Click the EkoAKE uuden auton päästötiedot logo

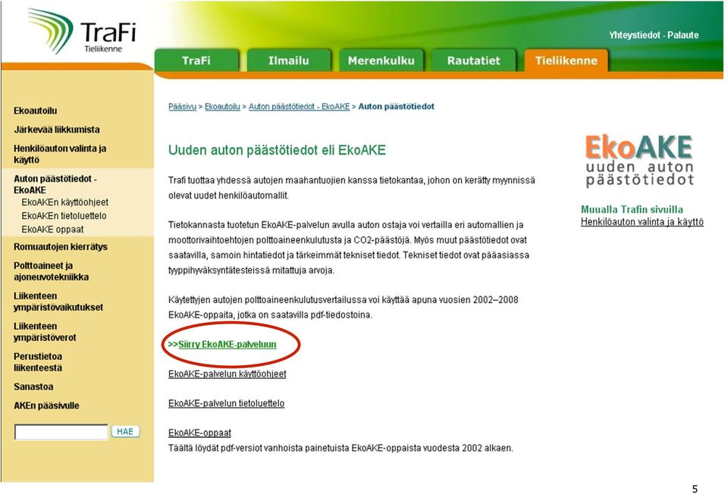639,161
